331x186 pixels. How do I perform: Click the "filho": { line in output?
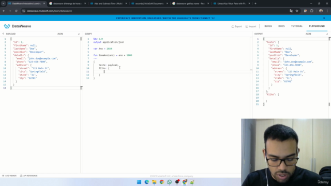(273, 95)
